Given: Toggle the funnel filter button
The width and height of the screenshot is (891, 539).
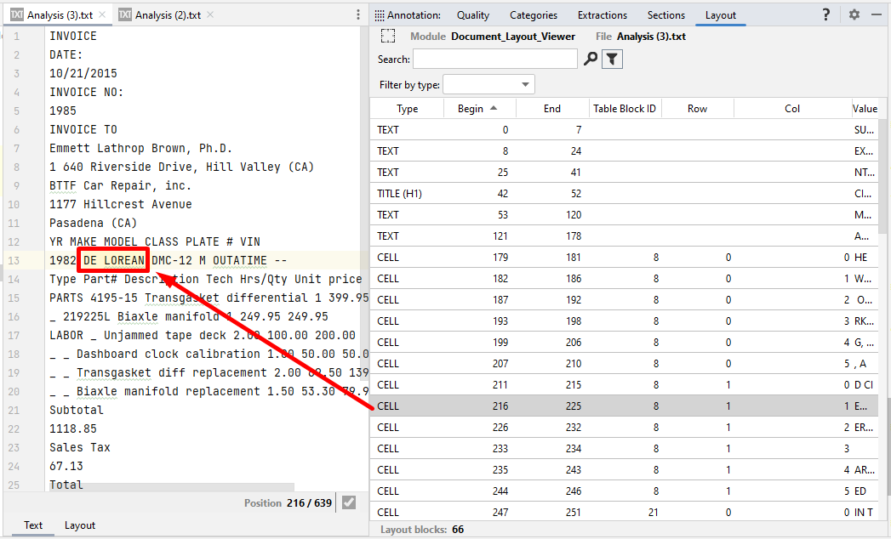Looking at the screenshot, I should pyautogui.click(x=613, y=59).
